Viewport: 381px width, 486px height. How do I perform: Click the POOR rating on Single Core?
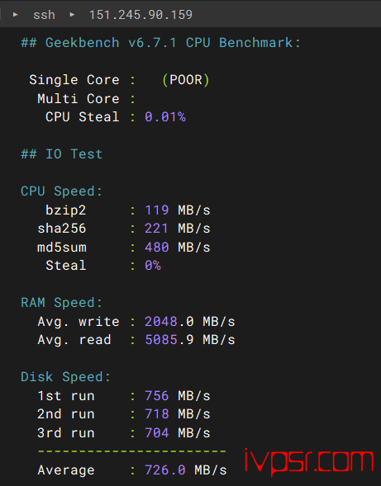point(186,80)
